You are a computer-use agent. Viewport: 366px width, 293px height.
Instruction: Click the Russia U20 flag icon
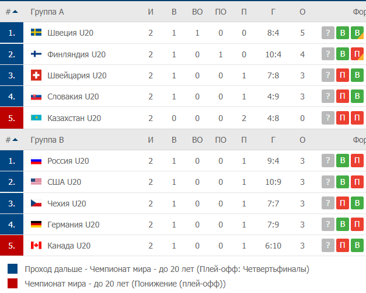tap(36, 161)
